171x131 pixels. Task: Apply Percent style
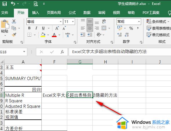(131, 28)
